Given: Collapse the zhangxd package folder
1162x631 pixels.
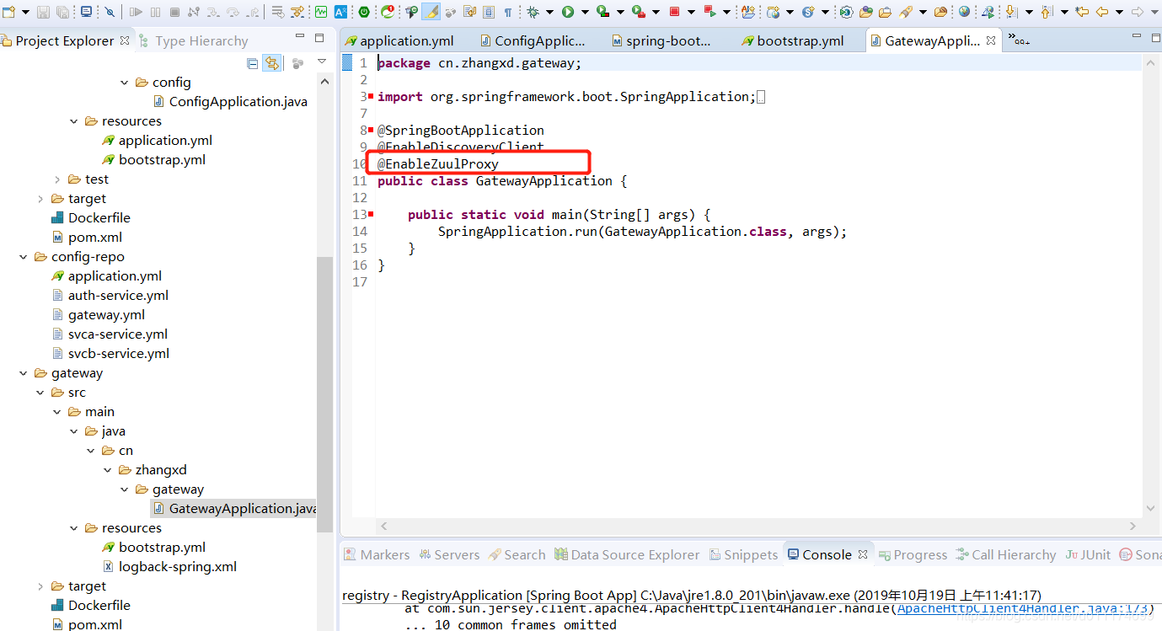Looking at the screenshot, I should click(107, 470).
